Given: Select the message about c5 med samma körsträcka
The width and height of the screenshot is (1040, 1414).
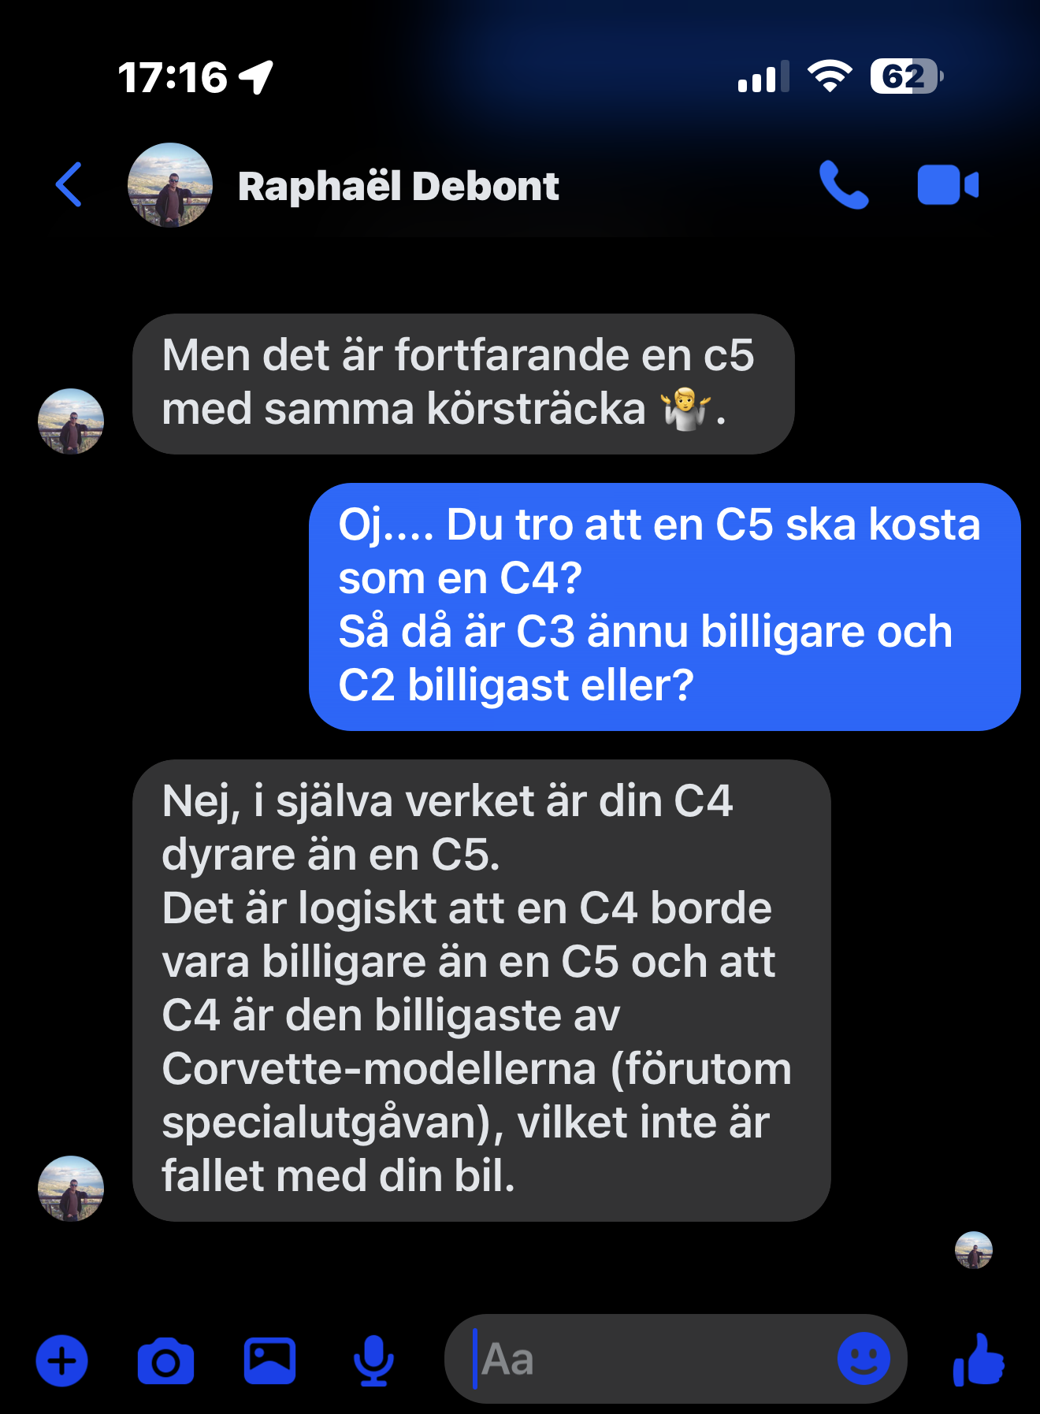Looking at the screenshot, I should [463, 384].
